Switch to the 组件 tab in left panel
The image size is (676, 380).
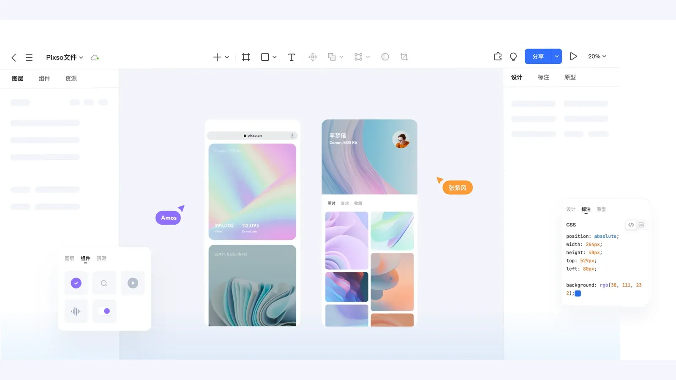click(44, 79)
